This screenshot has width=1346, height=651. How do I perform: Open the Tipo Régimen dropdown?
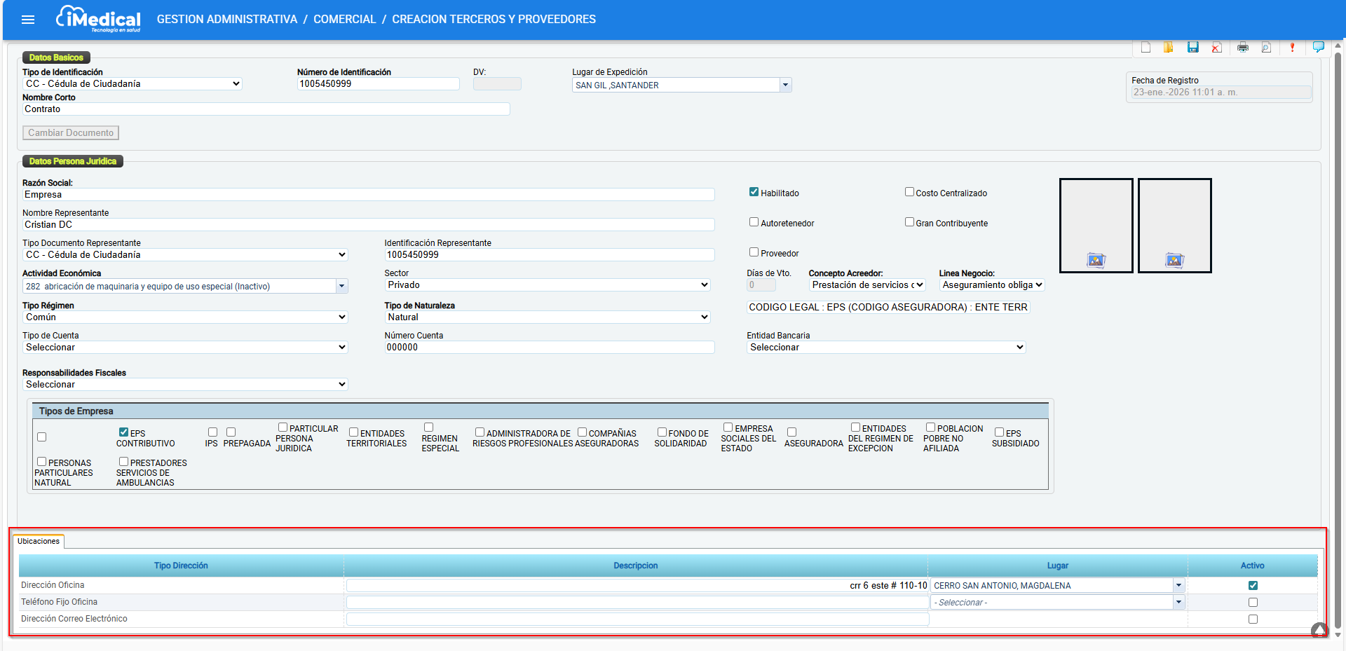point(185,317)
